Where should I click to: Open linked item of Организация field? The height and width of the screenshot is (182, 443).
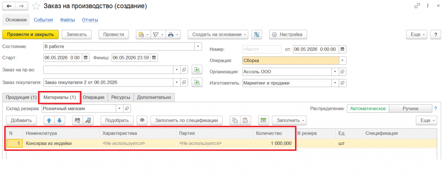pyautogui.click(x=343, y=72)
